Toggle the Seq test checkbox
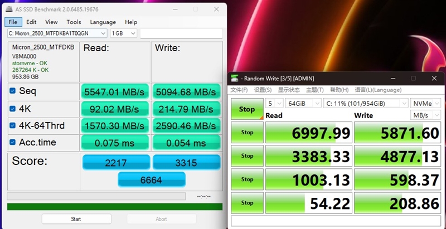446x229 pixels. point(12,91)
